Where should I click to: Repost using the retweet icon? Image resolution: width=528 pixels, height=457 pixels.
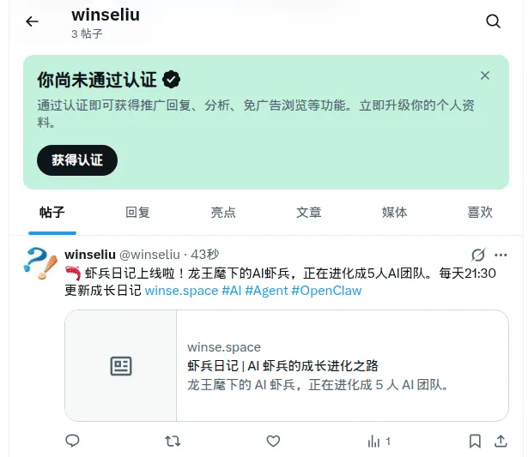click(173, 441)
